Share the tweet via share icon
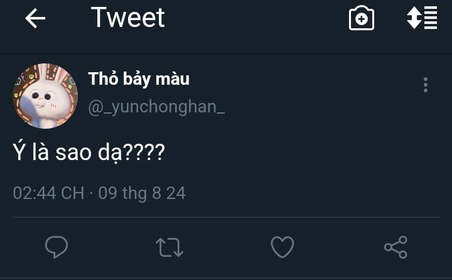Image resolution: width=452 pixels, height=280 pixels. (395, 247)
